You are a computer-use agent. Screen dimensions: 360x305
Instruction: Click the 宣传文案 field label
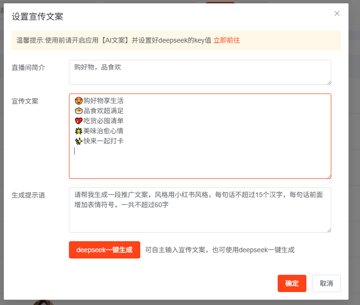[x=25, y=101]
